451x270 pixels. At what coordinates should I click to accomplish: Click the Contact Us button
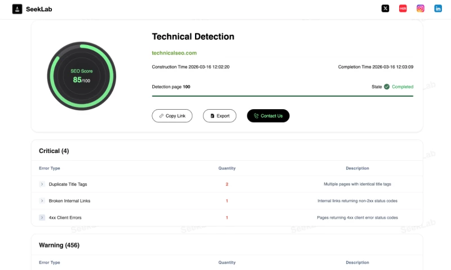click(268, 116)
